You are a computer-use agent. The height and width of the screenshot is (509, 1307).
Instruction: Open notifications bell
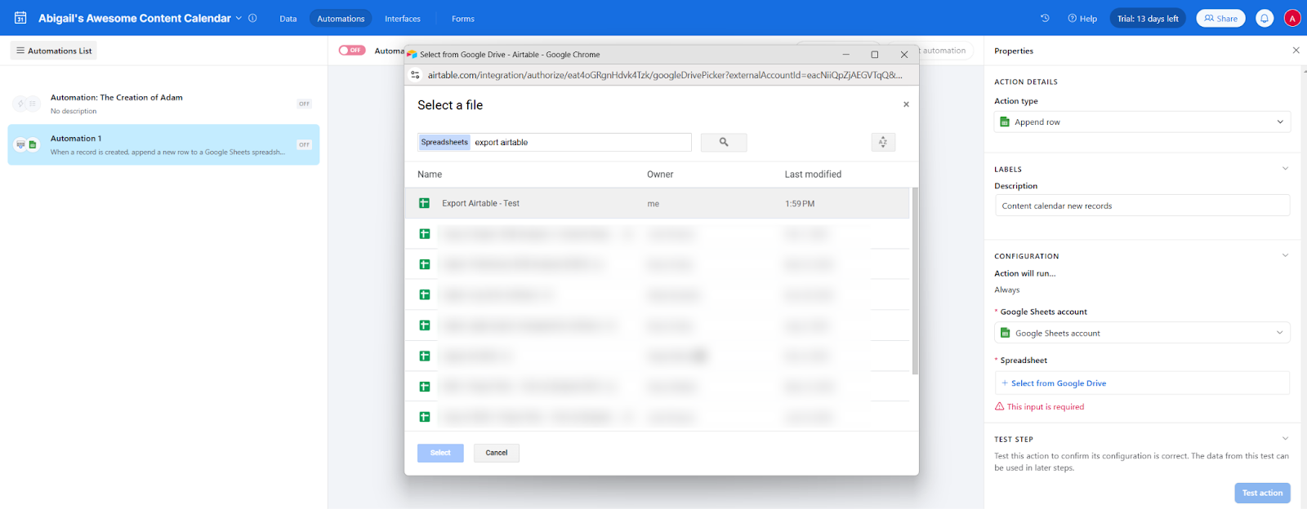(x=1265, y=18)
